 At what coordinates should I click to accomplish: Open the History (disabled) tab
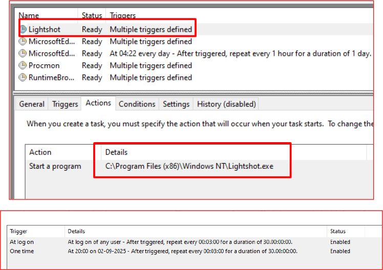click(226, 104)
